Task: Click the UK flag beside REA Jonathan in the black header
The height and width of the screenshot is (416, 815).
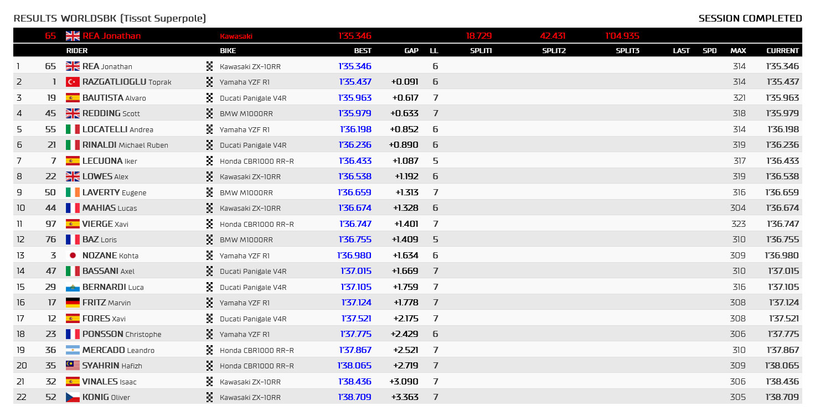Action: (x=73, y=35)
